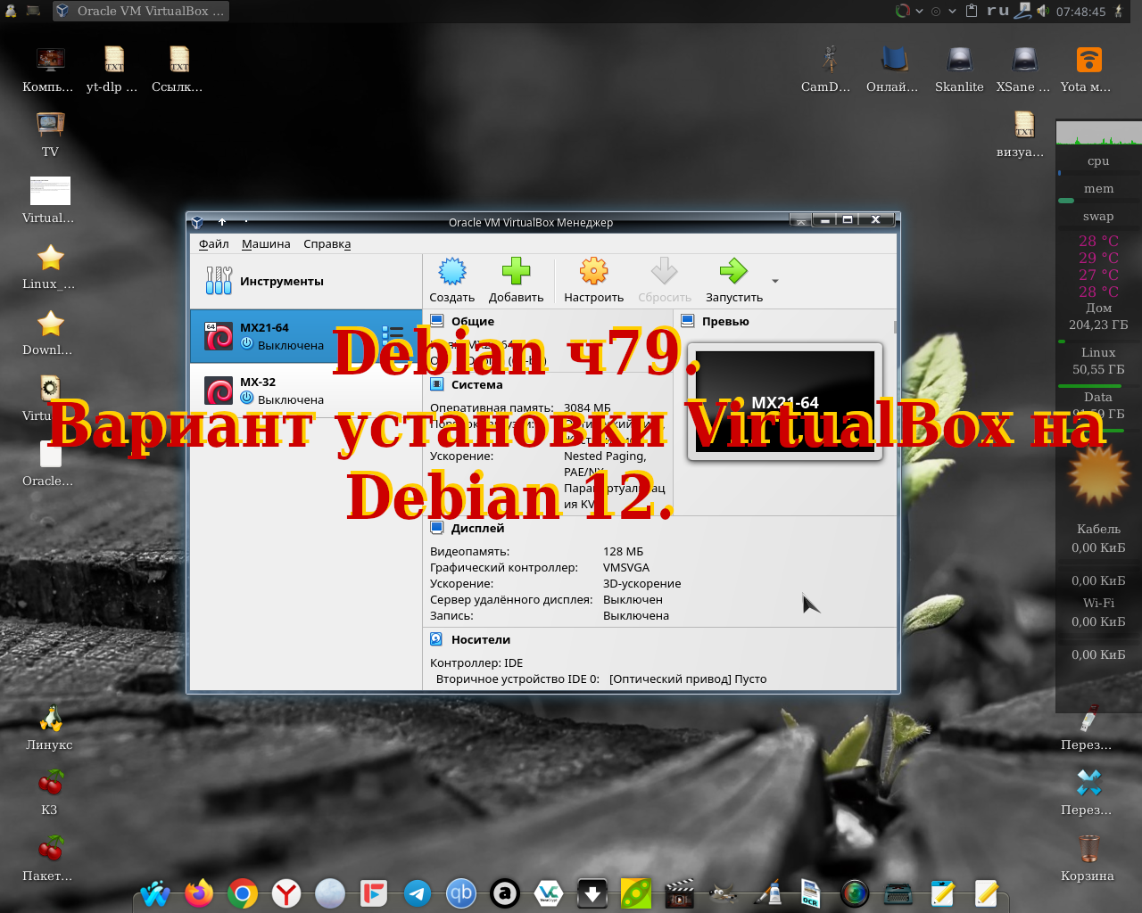This screenshot has width=1142, height=913.
Task: Click the Oracle VM VirtualBox taskbar button
Action: coord(141,11)
